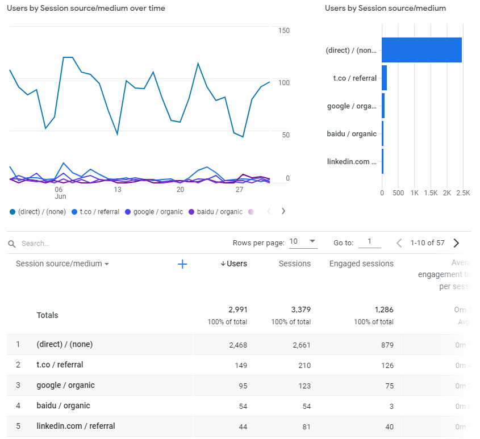
Task: Show previous legend items arrow
Action: (x=269, y=211)
